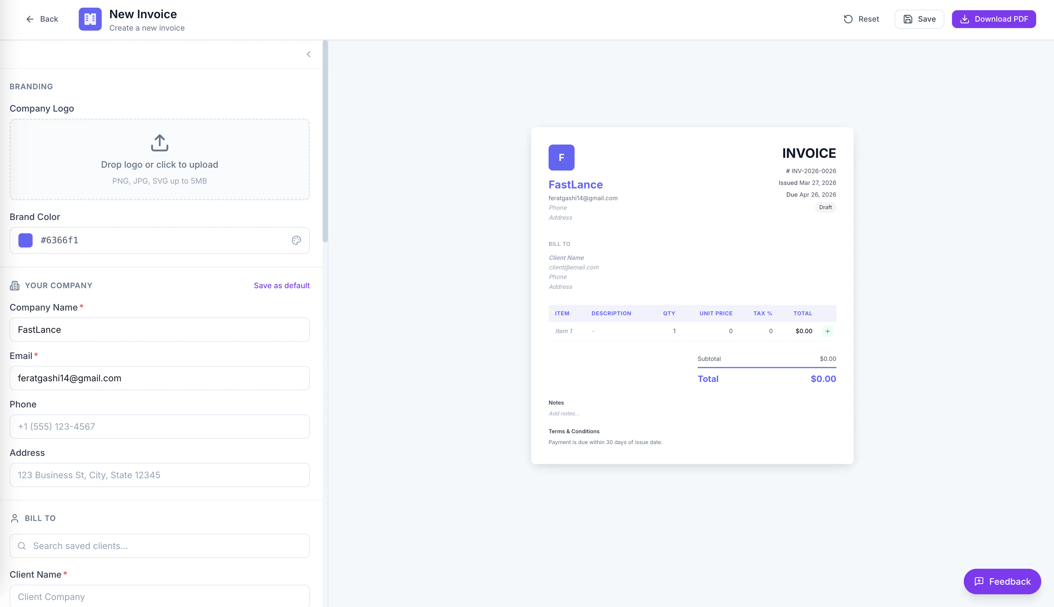Screen dimensions: 1054x607
Task: Click the FastLance company name in preview
Action: (575, 184)
